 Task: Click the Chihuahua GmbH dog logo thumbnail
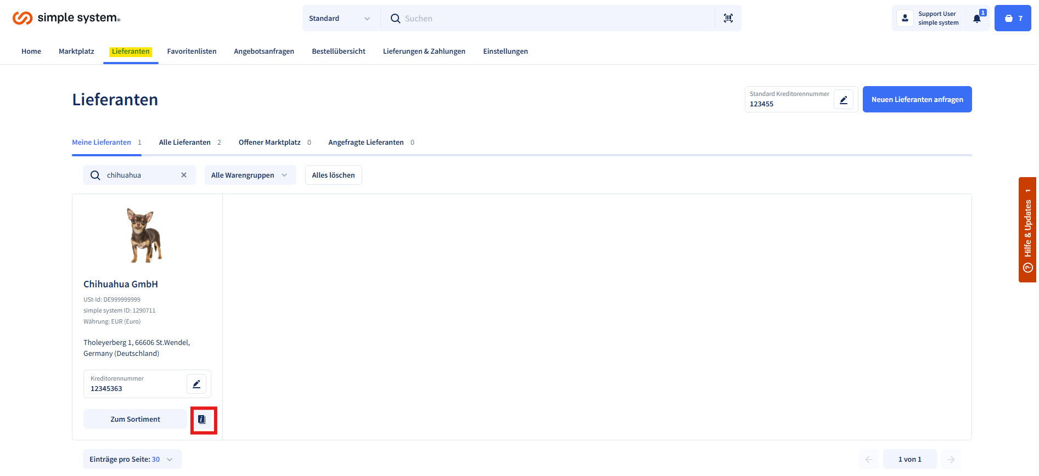(x=144, y=235)
